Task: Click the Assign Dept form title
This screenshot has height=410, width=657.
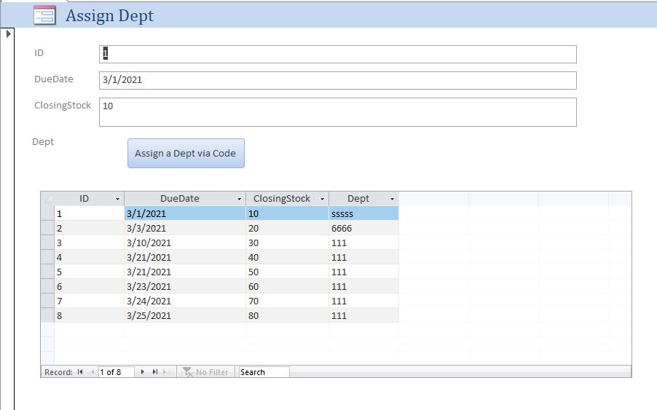Action: [x=110, y=15]
